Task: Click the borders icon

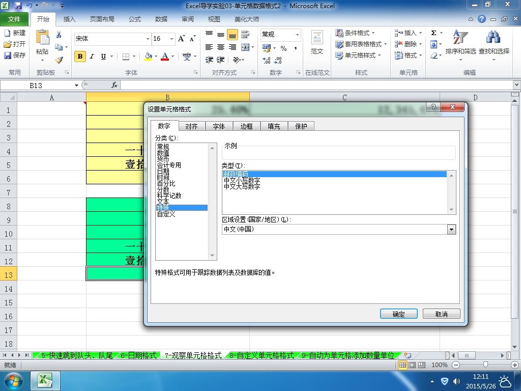Action: (126, 57)
